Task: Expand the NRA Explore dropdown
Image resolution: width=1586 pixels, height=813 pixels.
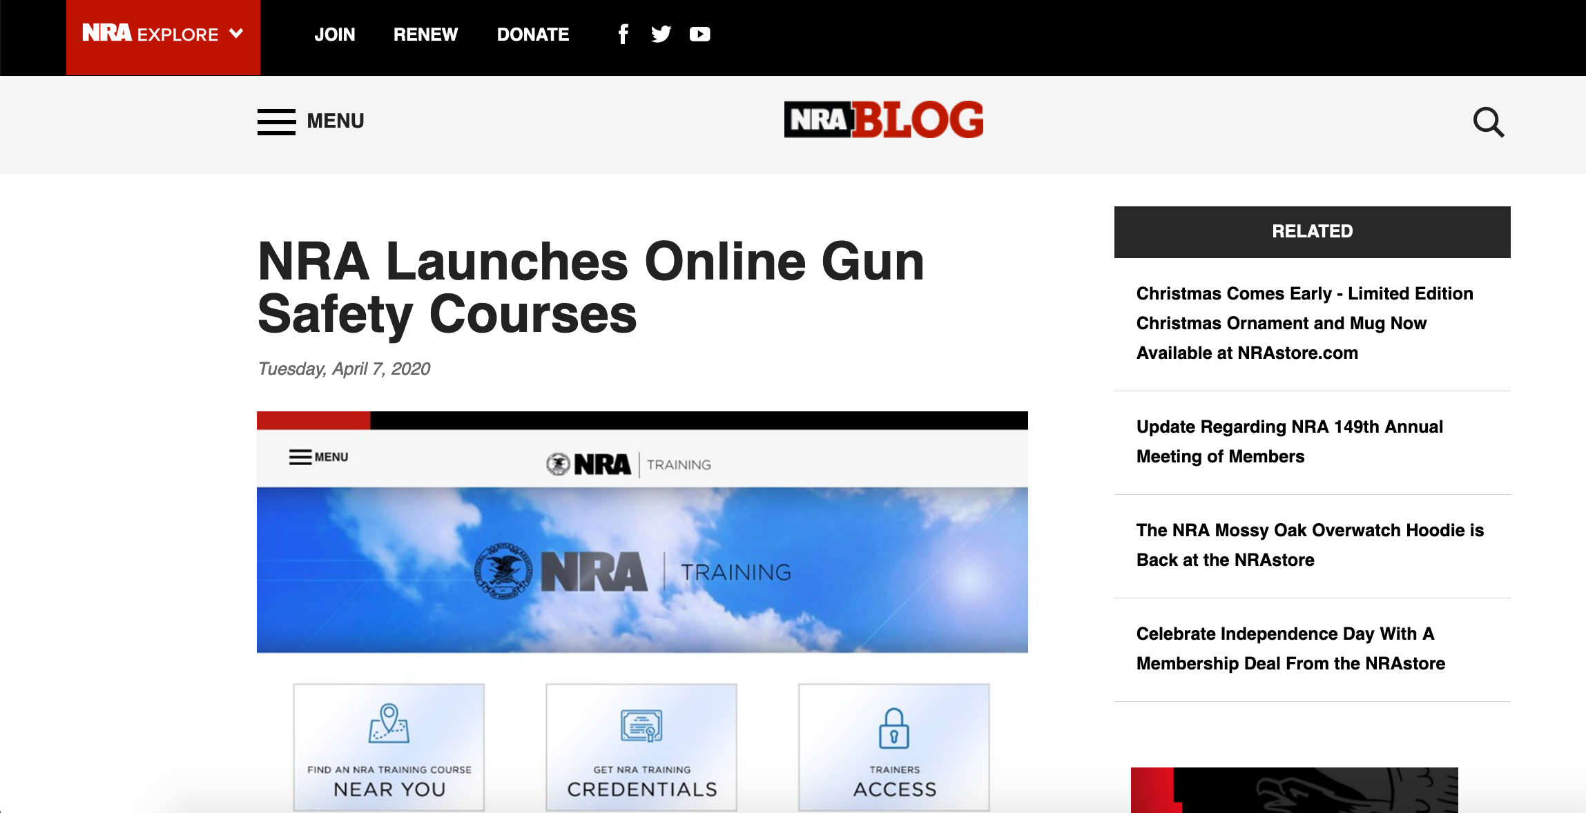Action: [x=163, y=37]
